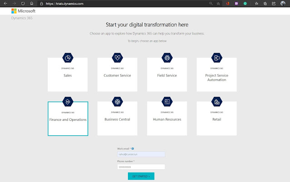Open the favorites list icon
Image resolution: width=290 pixels, height=182 pixels.
(x=256, y=4)
